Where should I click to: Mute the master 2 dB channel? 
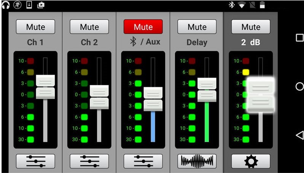tap(251, 27)
